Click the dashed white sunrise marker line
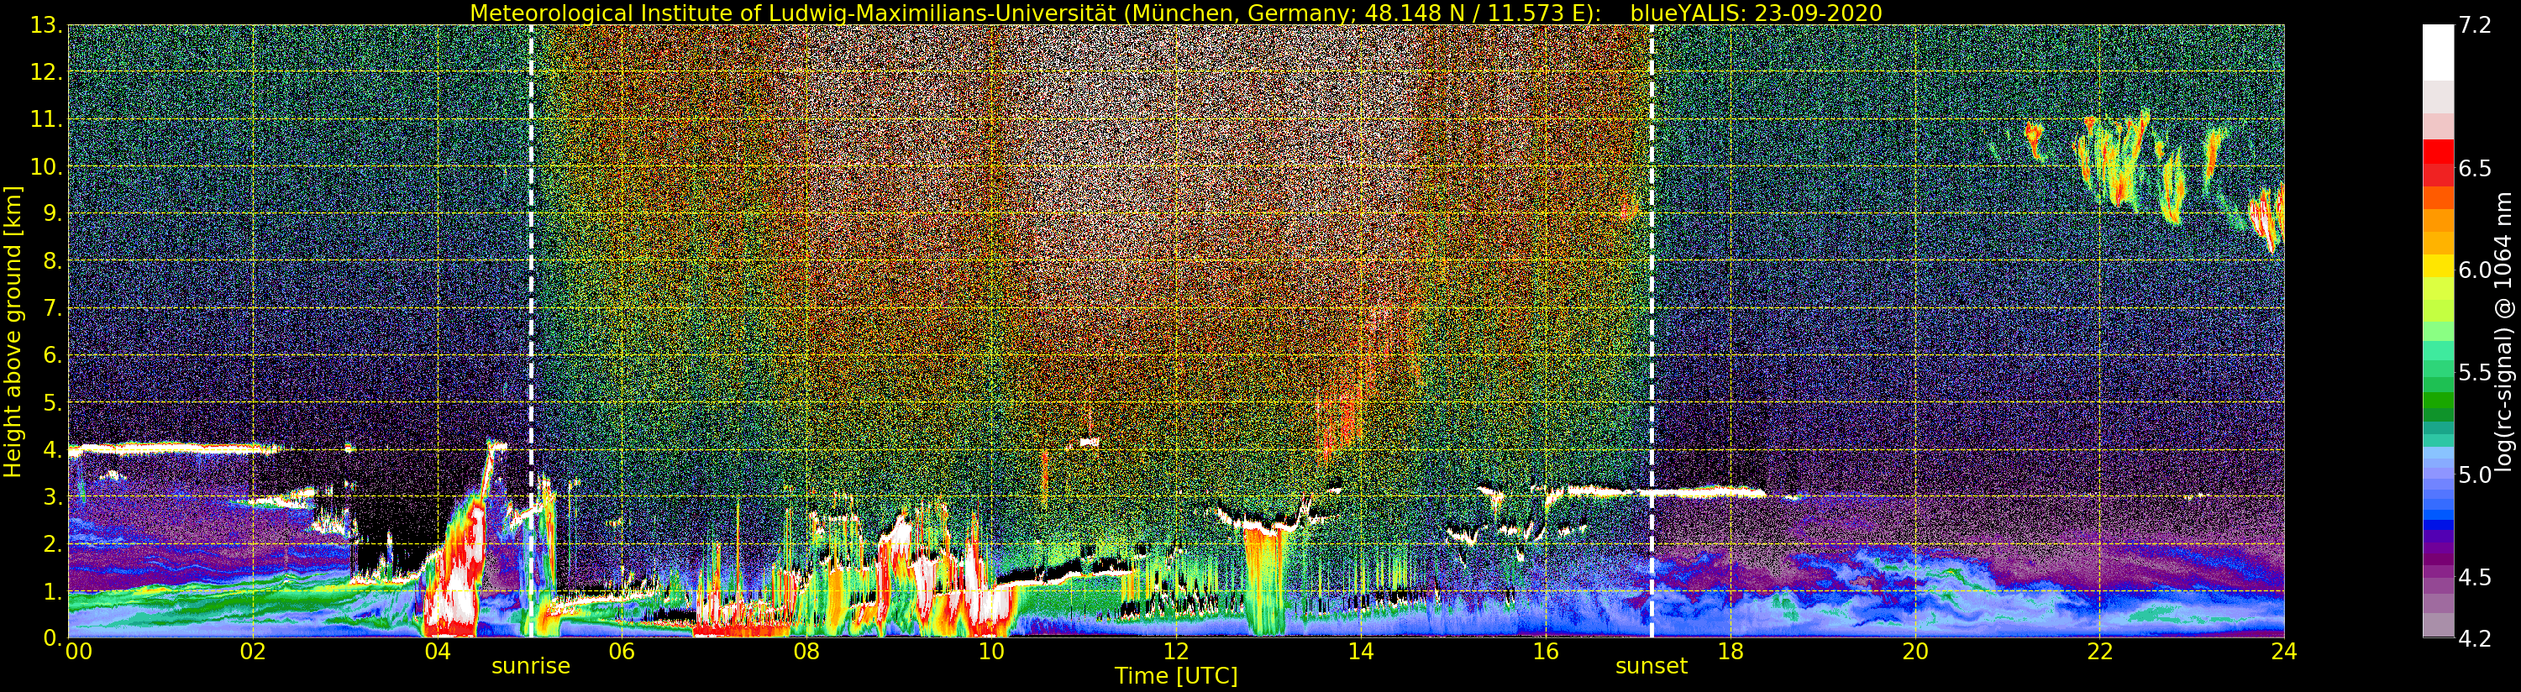Screen dimensions: 2521x692 point(532,331)
